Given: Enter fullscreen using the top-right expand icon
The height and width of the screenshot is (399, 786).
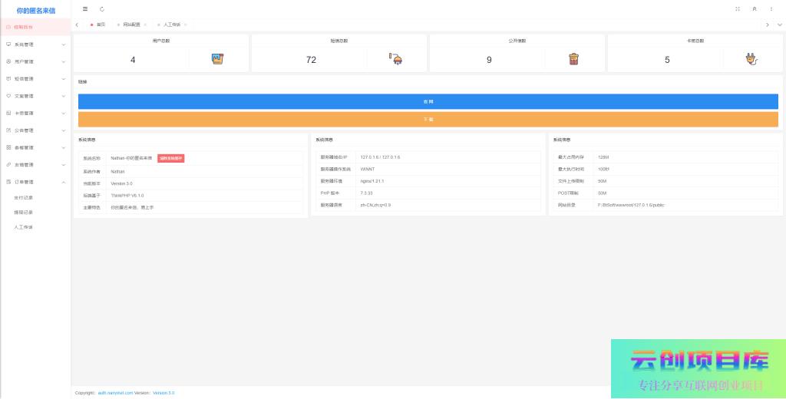Looking at the screenshot, I should coord(738,9).
